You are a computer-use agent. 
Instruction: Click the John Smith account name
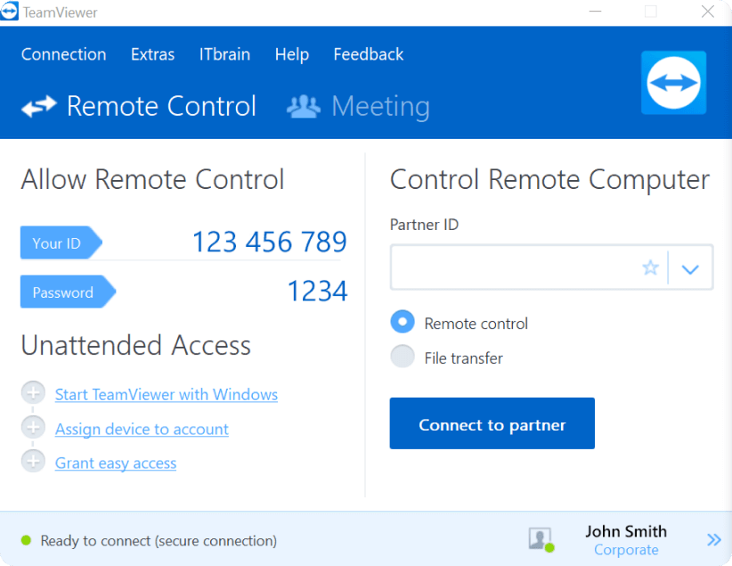click(626, 531)
